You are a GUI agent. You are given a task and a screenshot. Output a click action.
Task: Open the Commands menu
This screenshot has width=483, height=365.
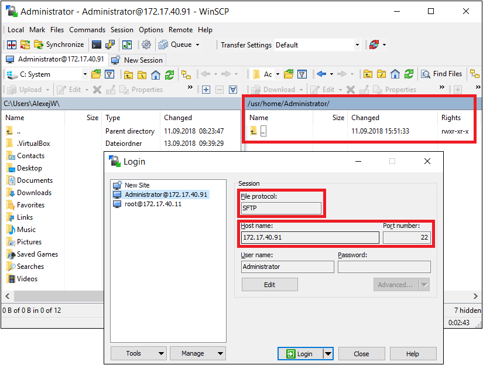click(87, 30)
